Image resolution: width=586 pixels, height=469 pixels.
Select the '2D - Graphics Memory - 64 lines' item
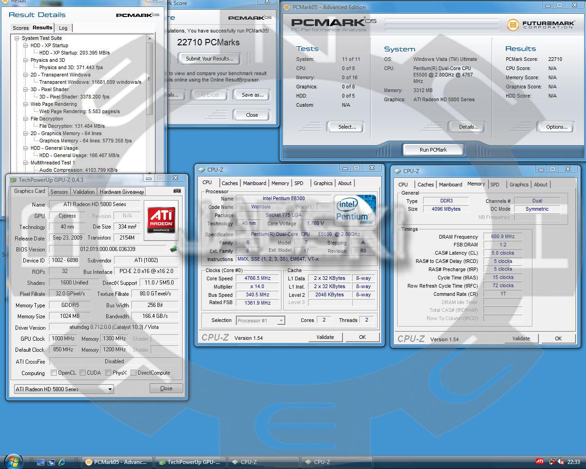pos(66,133)
